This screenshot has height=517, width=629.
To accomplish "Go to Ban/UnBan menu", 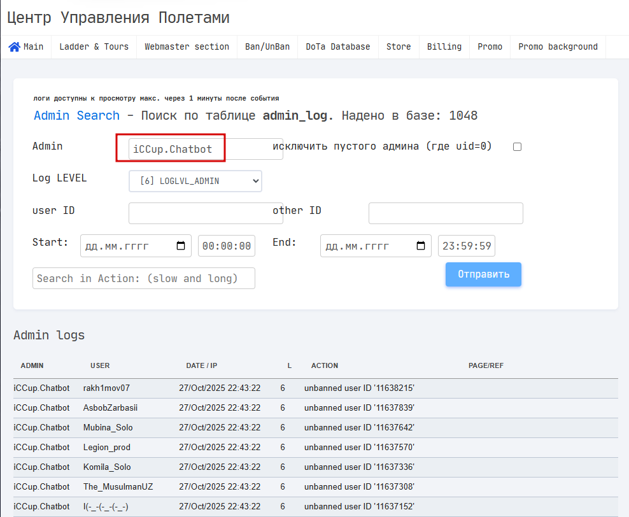I will [267, 47].
